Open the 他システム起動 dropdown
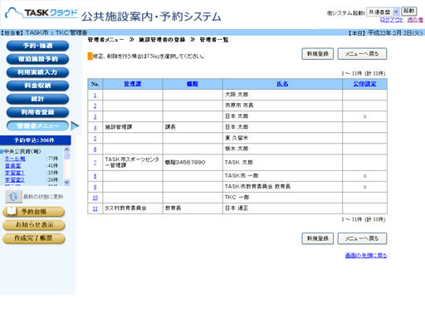 coord(383,12)
